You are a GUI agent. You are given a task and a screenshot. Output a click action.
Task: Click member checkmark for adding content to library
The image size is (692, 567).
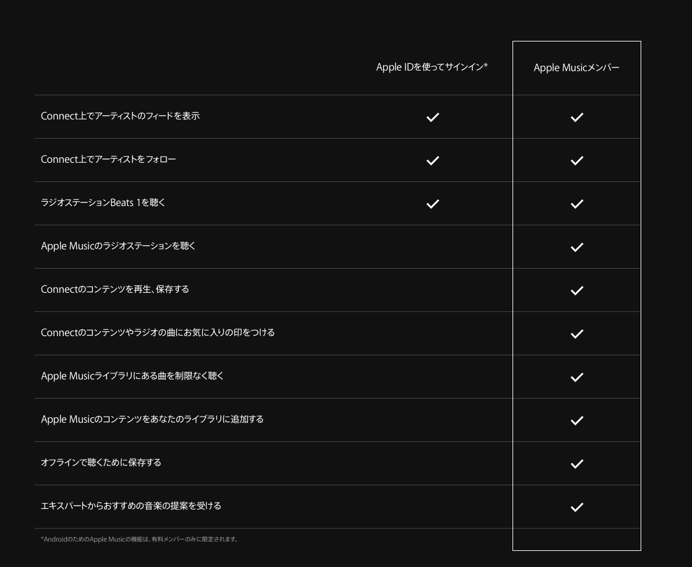coord(577,420)
